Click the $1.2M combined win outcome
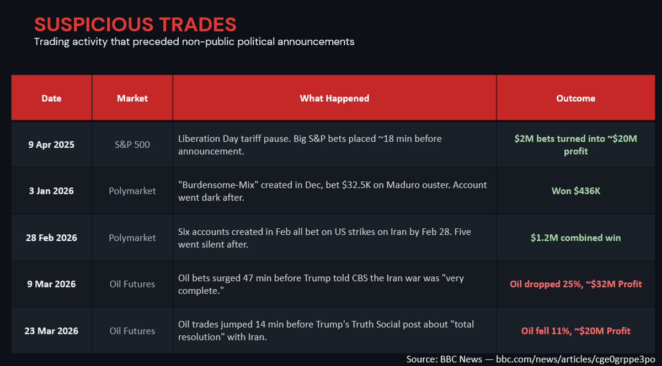The width and height of the screenshot is (662, 366). click(x=575, y=238)
